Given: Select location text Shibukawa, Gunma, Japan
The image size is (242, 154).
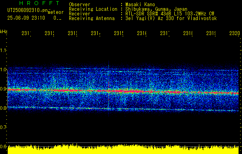Looking at the screenshot, I should click(156, 9).
